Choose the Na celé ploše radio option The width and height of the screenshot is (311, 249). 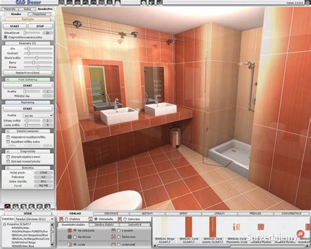75,231
